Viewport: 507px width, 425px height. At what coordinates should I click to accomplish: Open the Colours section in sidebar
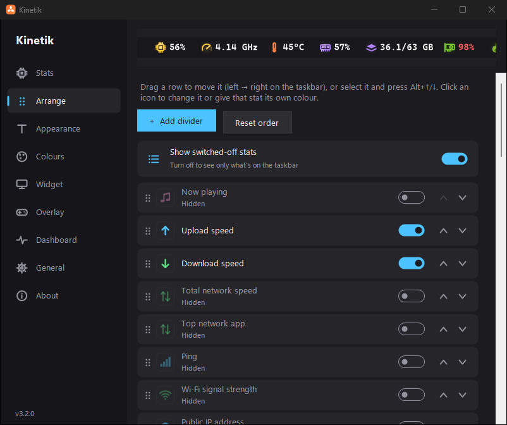tap(64, 157)
